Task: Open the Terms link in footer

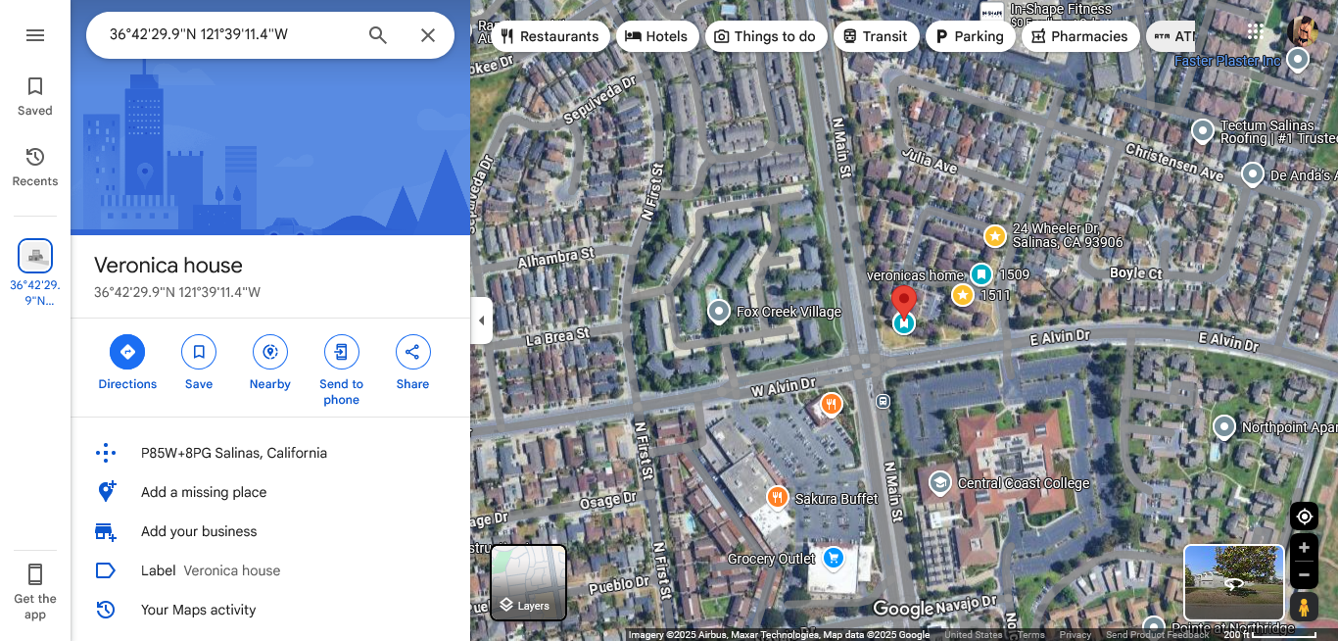Action: (1031, 635)
